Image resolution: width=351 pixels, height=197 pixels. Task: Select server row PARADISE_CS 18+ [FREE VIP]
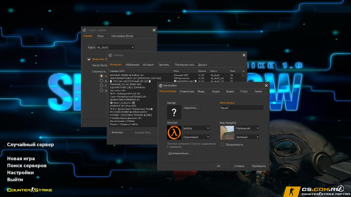[133, 84]
